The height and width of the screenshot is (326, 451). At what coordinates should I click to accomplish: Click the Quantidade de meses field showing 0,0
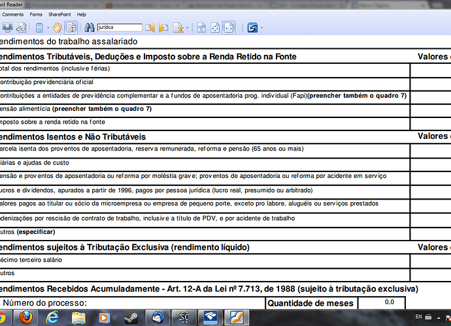tap(382, 303)
